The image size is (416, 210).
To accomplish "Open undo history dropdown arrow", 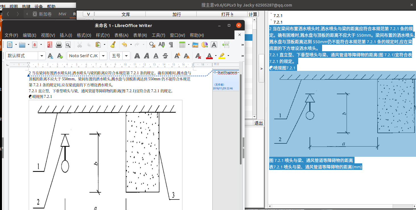I will [x=131, y=45].
